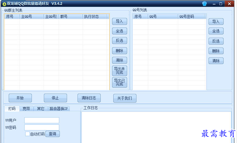Switch to the 宽带 tab
238x143 pixels.
(x=26, y=109)
